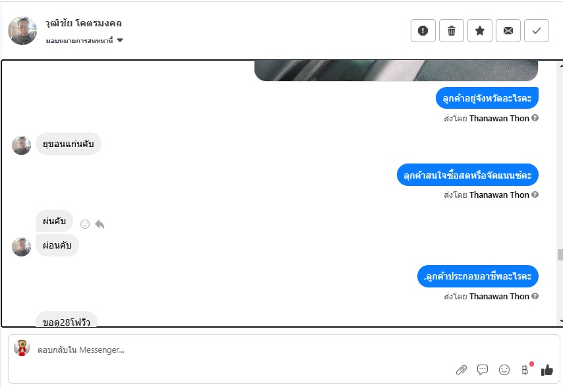Delete conversation using trash icon
The image size is (563, 387).
[452, 31]
